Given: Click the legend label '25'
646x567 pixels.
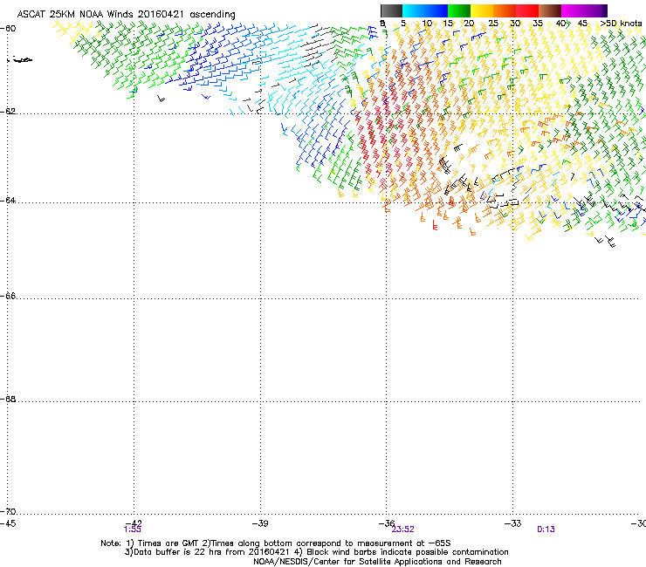Looking at the screenshot, I should 493,24.
